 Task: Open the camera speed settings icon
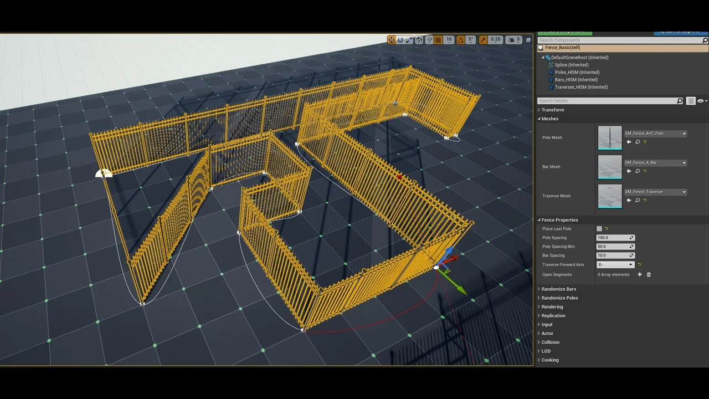(512, 39)
